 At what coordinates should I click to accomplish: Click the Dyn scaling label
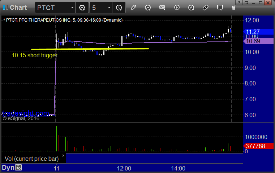click(8, 168)
